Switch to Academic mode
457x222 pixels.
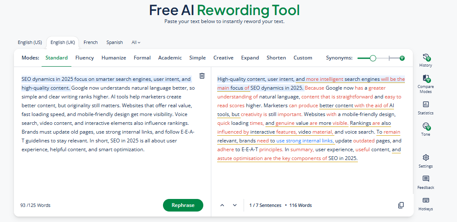[x=170, y=58]
